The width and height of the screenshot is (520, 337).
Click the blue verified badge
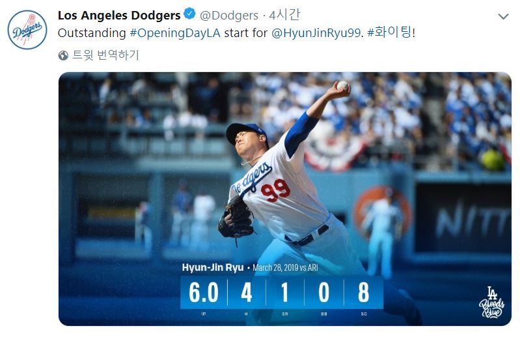tap(189, 14)
